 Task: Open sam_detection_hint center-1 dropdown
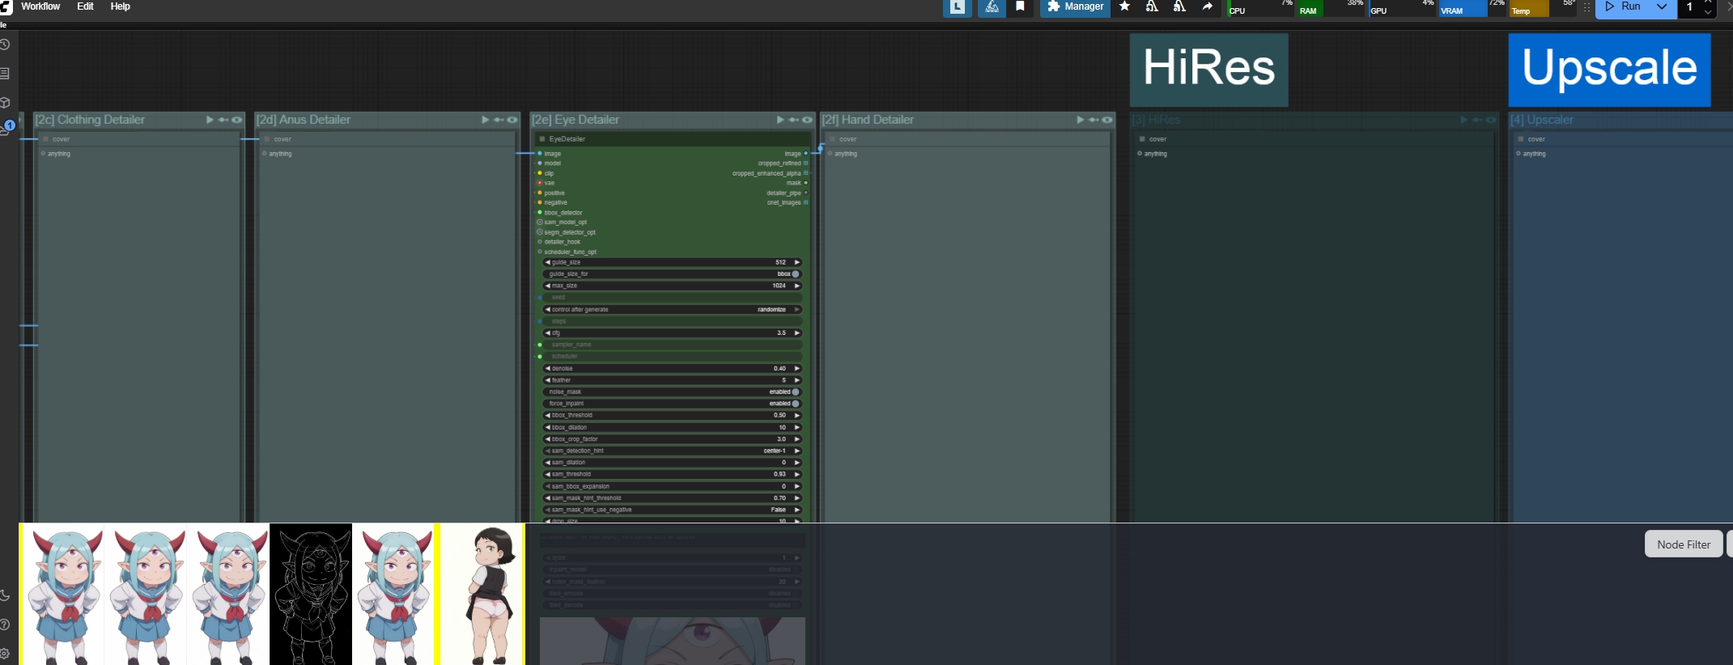[x=672, y=451]
